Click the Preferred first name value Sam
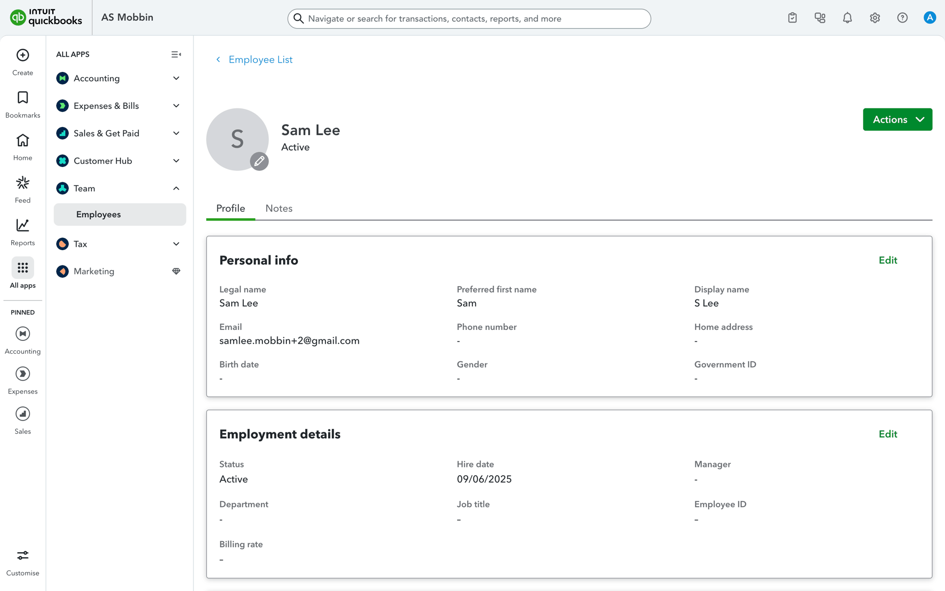The height and width of the screenshot is (591, 945). 467,303
